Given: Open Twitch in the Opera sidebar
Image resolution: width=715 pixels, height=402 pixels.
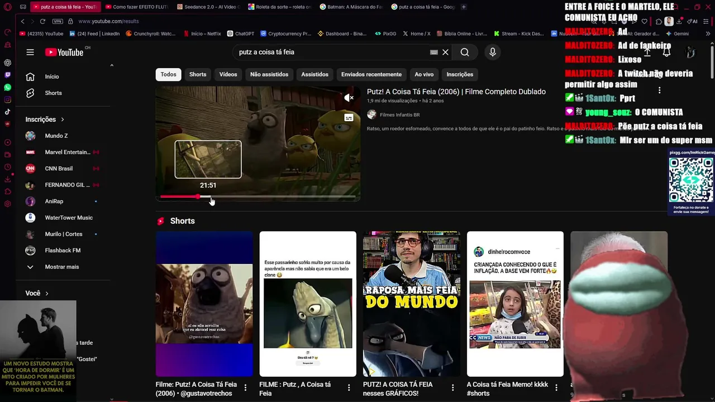Looking at the screenshot, I should 7,75.
